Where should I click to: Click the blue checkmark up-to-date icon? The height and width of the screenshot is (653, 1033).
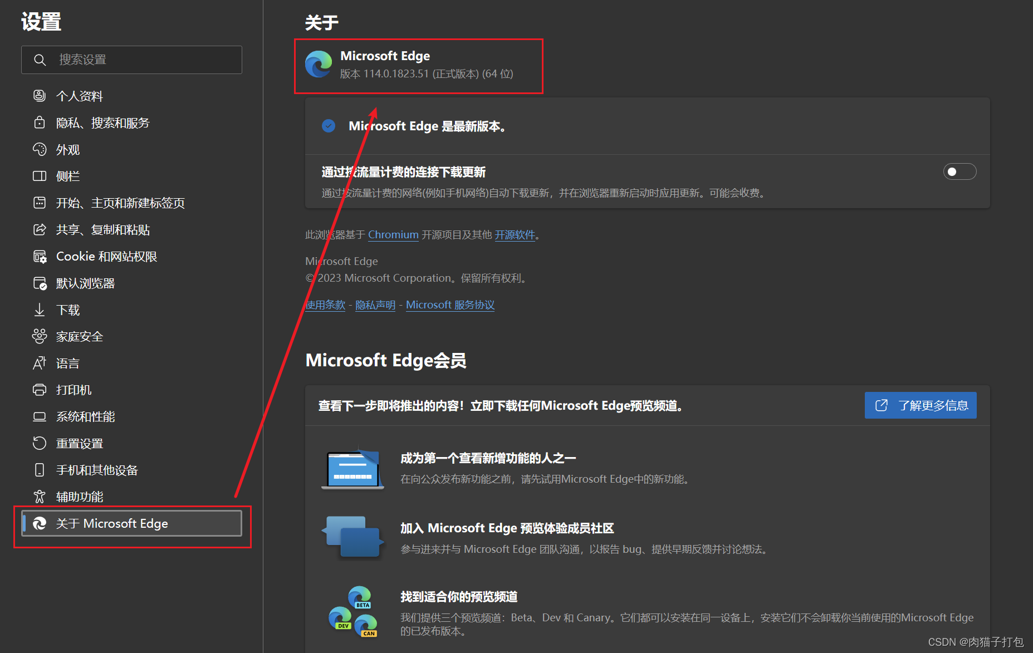pyautogui.click(x=329, y=126)
